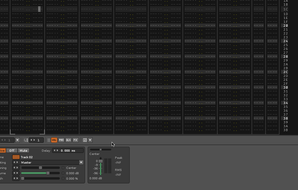
Task: Click the vertical volume fader knob at 0
Action: tap(101, 161)
